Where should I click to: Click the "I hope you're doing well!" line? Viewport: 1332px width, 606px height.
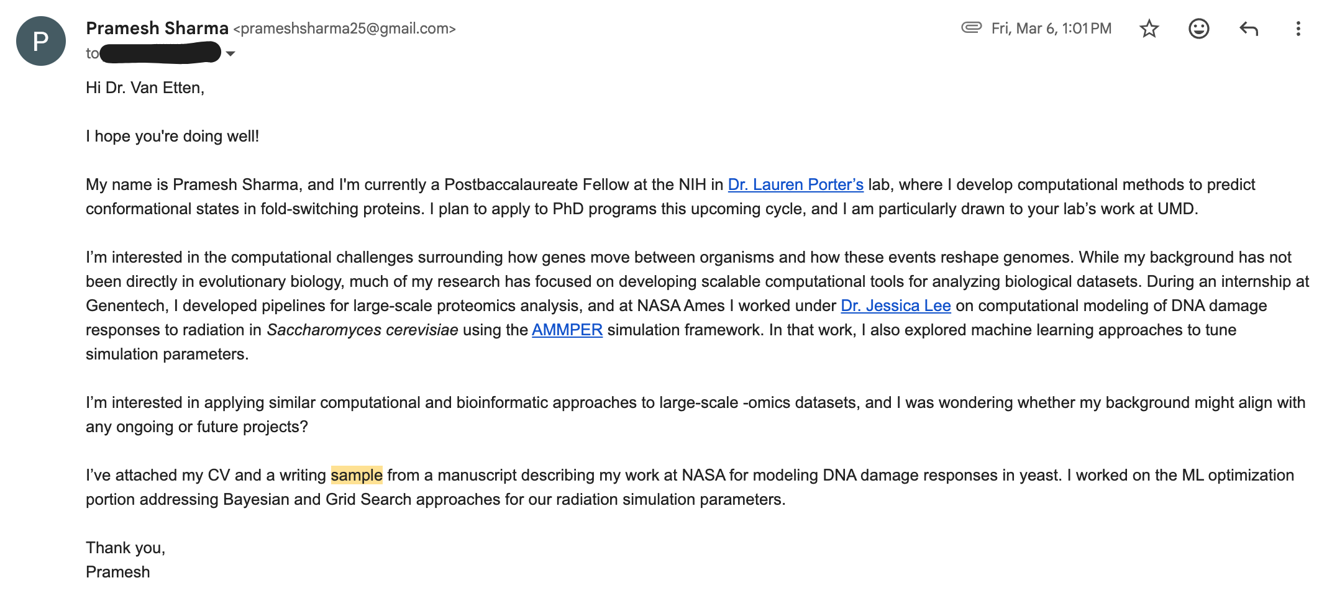click(x=172, y=136)
